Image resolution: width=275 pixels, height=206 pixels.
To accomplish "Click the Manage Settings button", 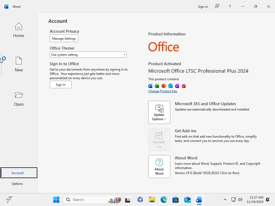I will tap(64, 39).
